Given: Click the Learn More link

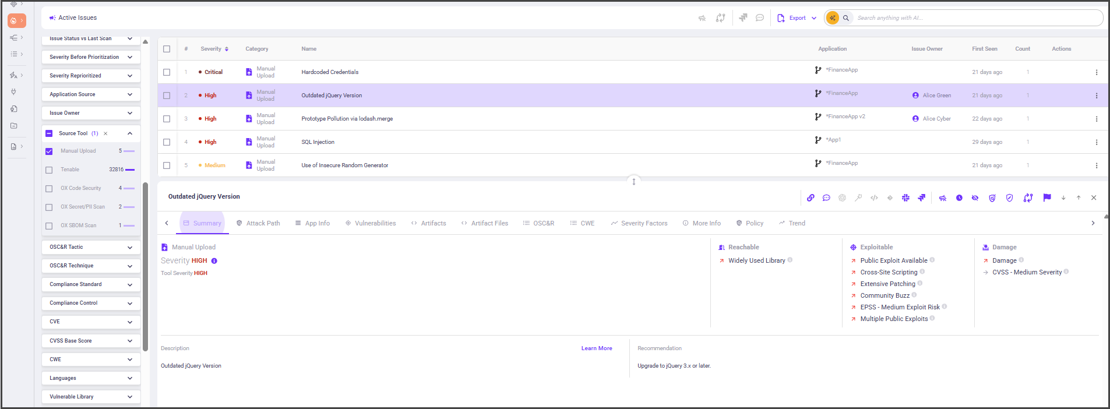Looking at the screenshot, I should [596, 348].
